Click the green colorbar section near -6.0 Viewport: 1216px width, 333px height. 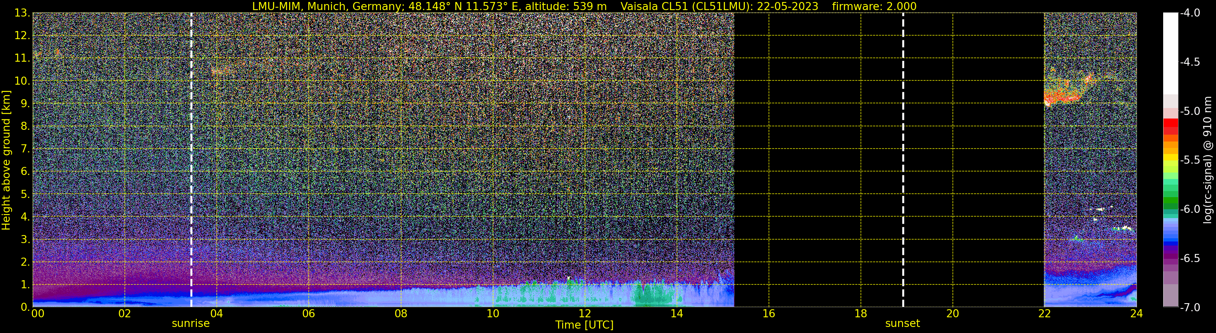[x=1171, y=203]
